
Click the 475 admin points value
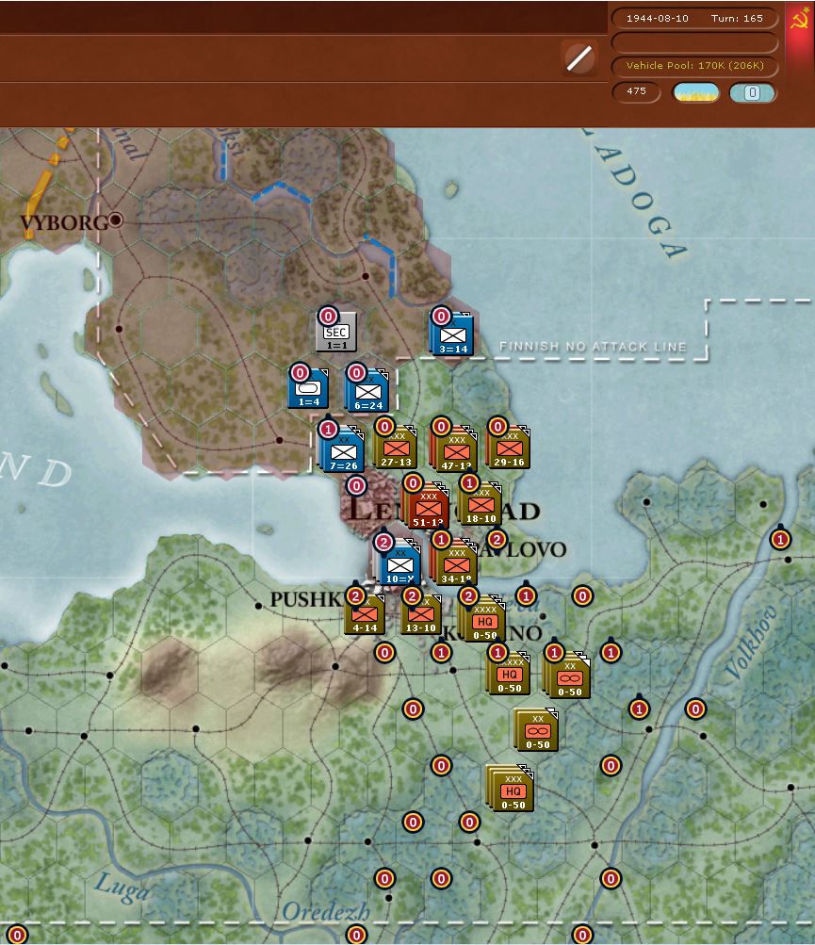click(636, 91)
